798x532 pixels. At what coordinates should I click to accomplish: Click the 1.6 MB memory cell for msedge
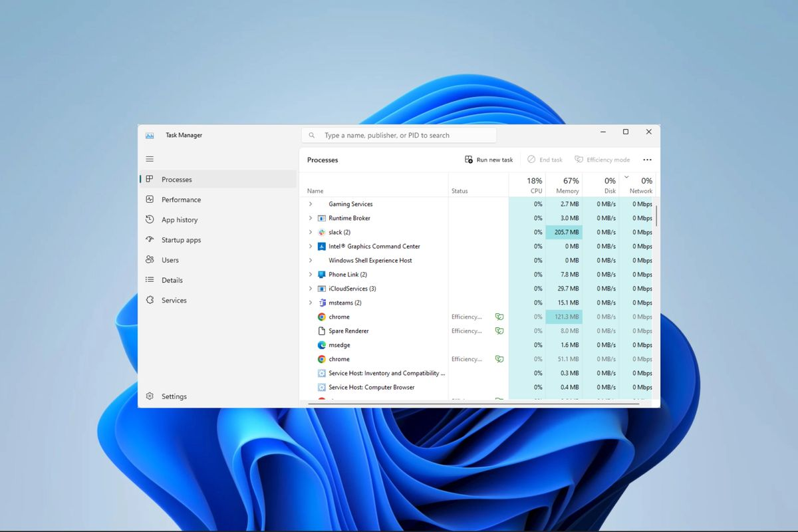click(x=564, y=345)
